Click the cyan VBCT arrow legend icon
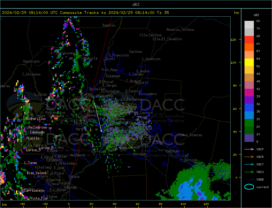Image resolution: width=272 pixels, height=208 pixels. point(249,164)
